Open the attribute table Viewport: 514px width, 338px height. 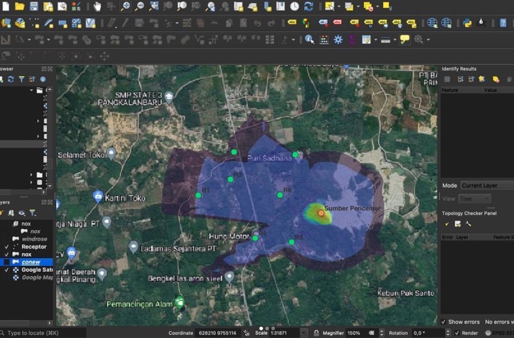366,39
